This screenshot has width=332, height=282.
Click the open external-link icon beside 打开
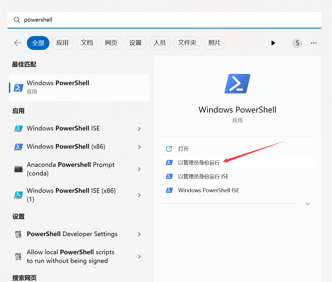pyautogui.click(x=169, y=149)
